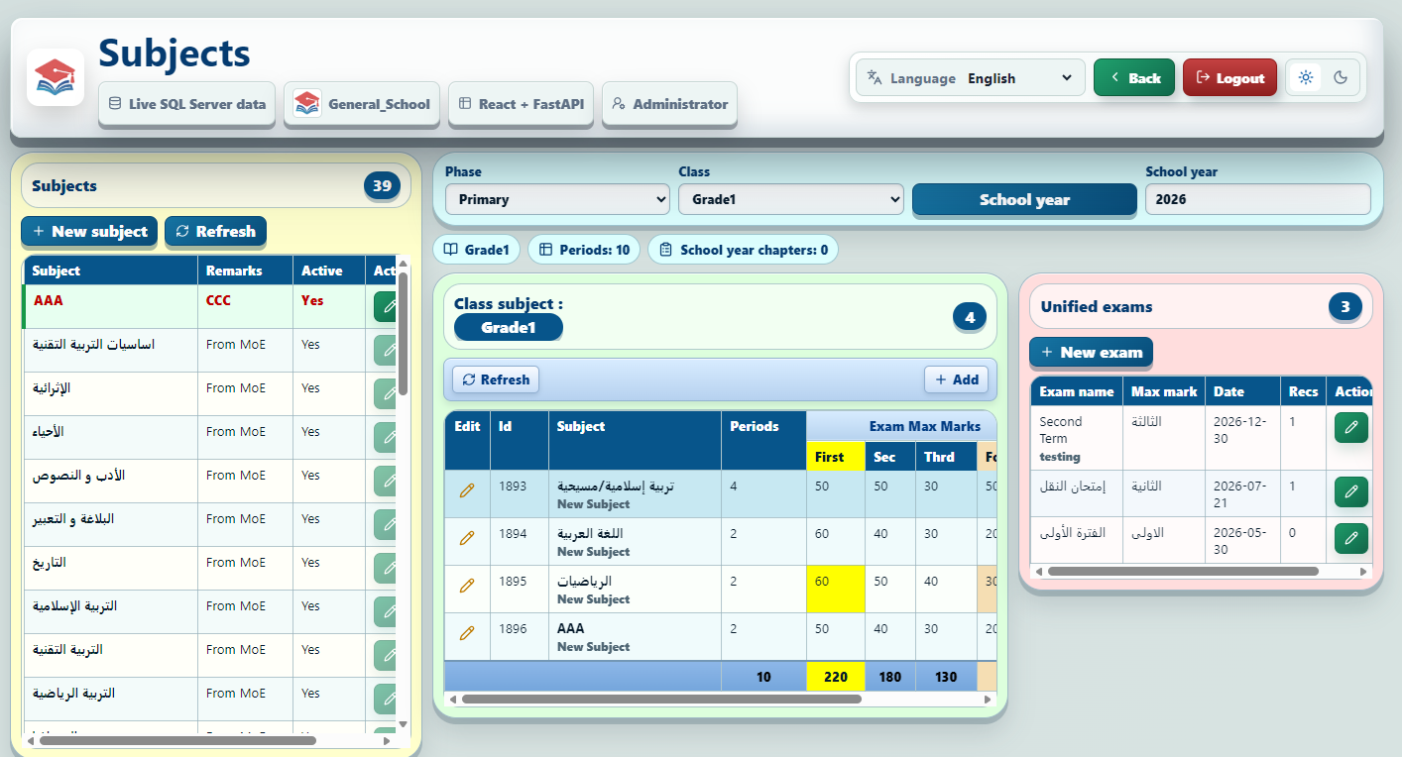Click the Remarks column header
The image size is (1402, 757).
(245, 270)
